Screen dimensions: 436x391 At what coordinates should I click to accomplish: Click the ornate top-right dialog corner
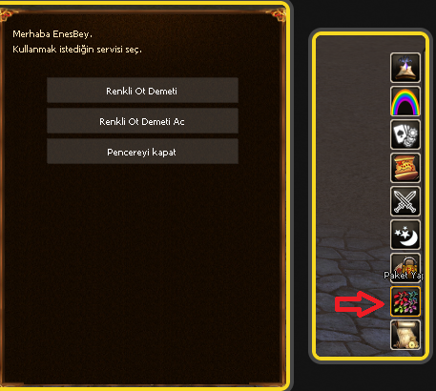click(278, 14)
